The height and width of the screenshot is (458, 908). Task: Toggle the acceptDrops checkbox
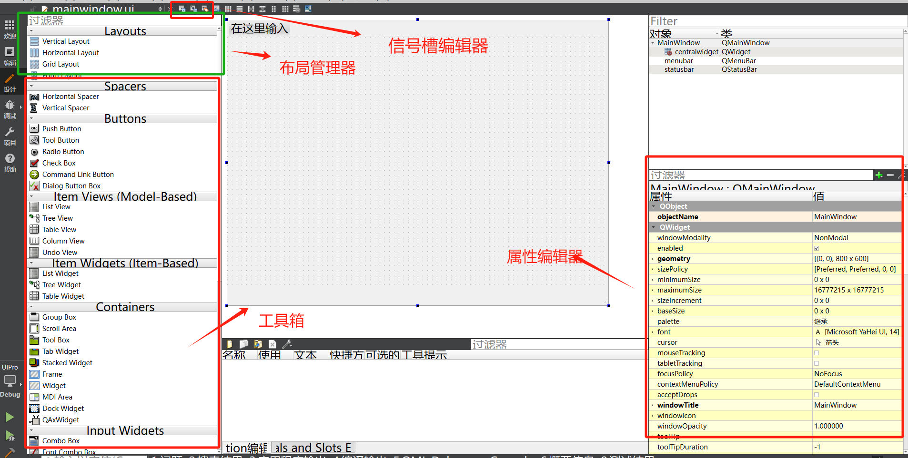817,395
